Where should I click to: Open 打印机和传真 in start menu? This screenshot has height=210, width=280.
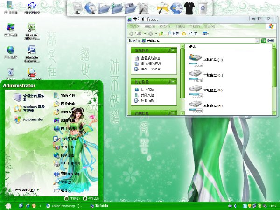tap(67, 163)
